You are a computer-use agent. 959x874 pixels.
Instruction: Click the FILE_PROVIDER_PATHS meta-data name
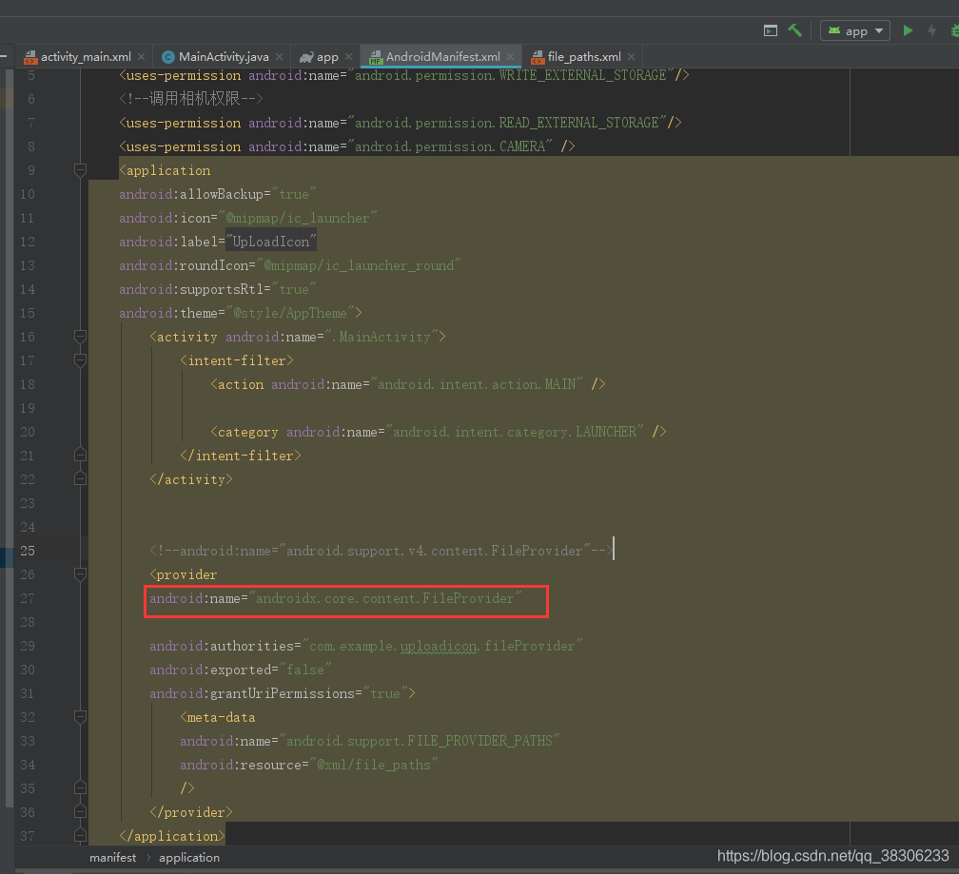[419, 741]
